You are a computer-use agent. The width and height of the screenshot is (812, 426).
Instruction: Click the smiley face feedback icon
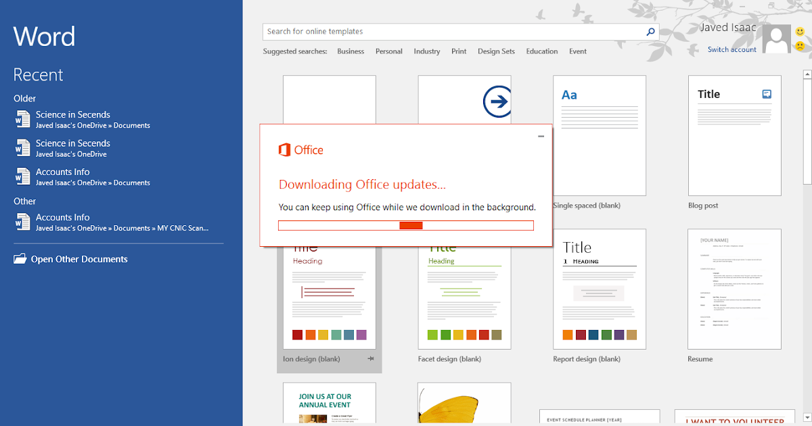click(x=800, y=32)
